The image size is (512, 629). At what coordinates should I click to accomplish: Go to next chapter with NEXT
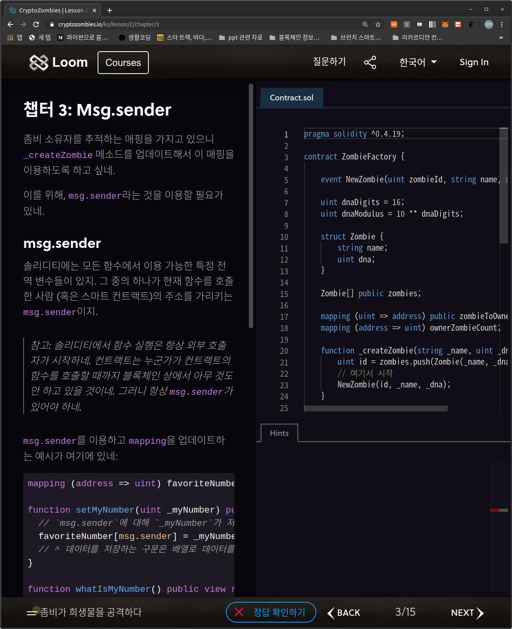tap(467, 613)
